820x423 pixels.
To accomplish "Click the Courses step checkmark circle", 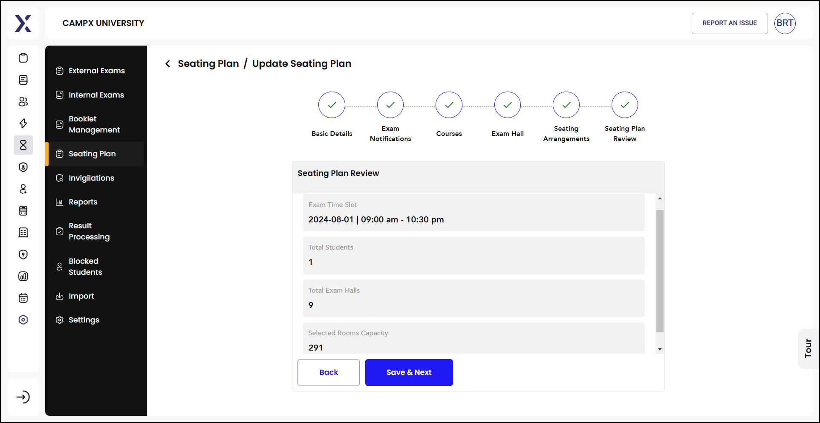I will click(449, 105).
